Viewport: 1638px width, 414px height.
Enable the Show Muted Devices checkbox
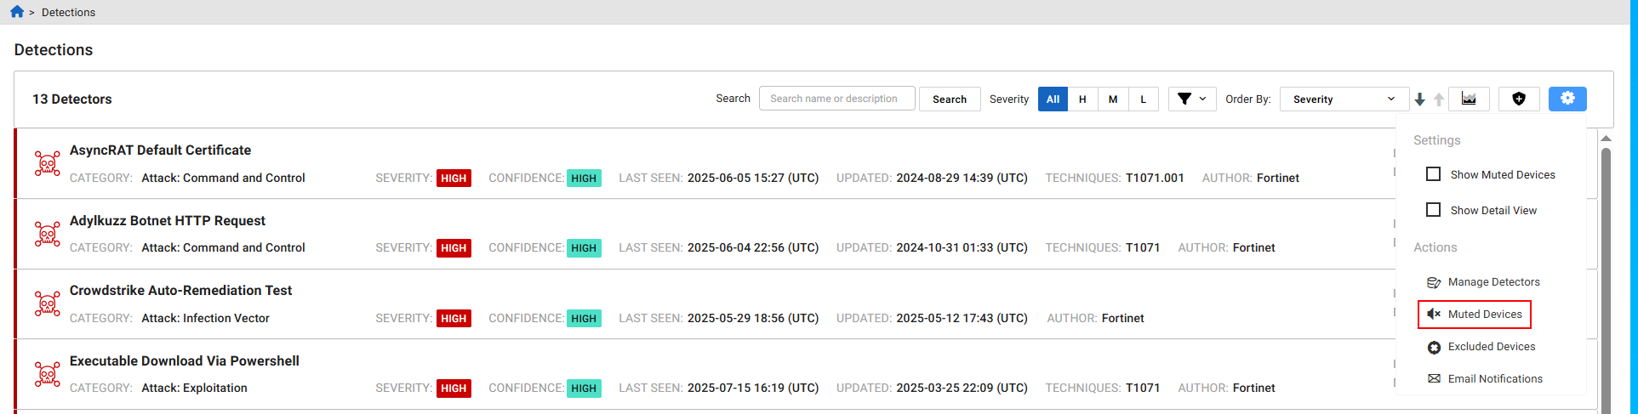[1434, 174]
